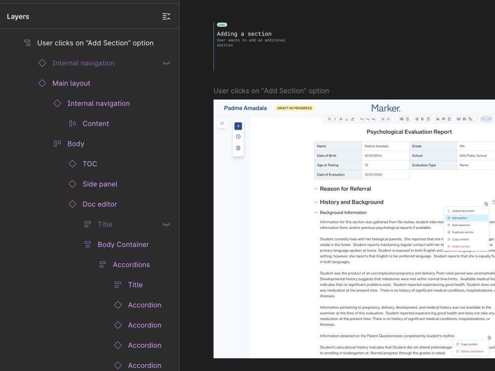Apply Heading 3 (H3) style
495x371 pixels.
coord(367,119)
